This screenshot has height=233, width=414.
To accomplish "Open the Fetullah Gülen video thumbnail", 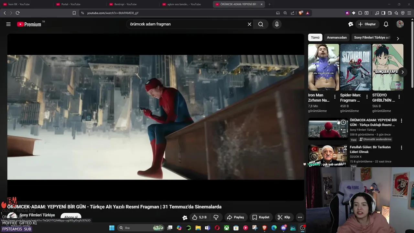I will [328, 156].
